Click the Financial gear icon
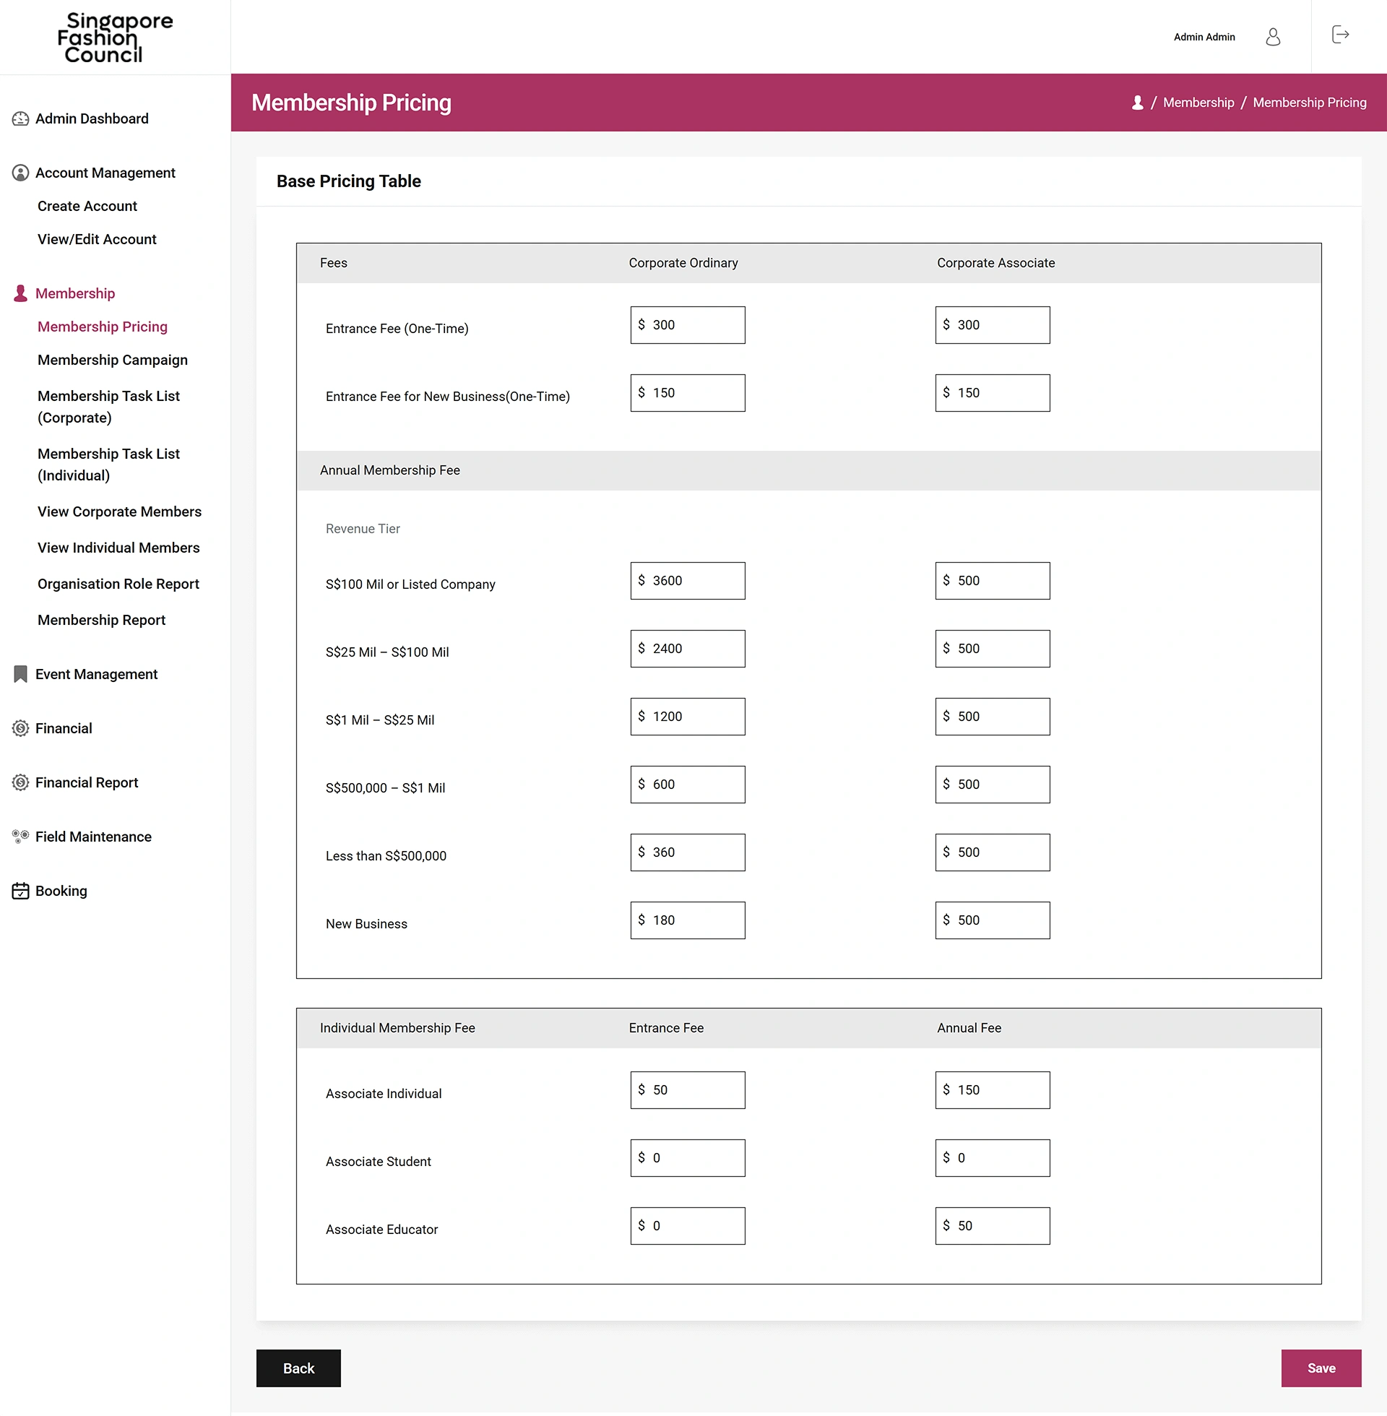This screenshot has height=1416, width=1387. [20, 728]
